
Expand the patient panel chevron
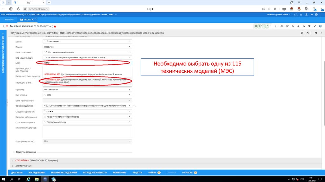[x=3, y=26]
